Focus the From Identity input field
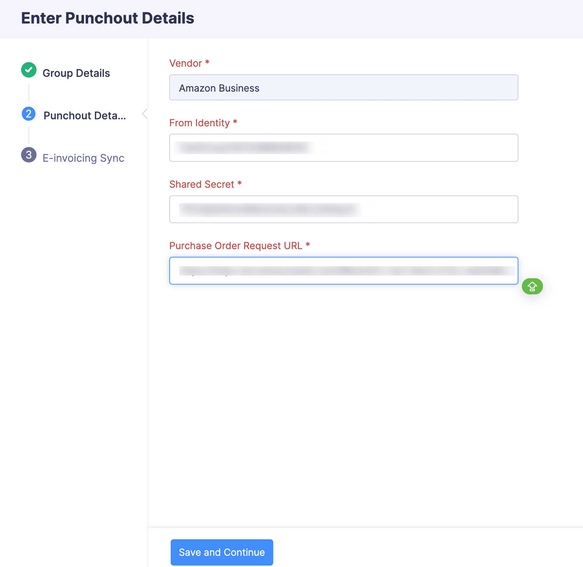The width and height of the screenshot is (583, 567). pos(343,147)
